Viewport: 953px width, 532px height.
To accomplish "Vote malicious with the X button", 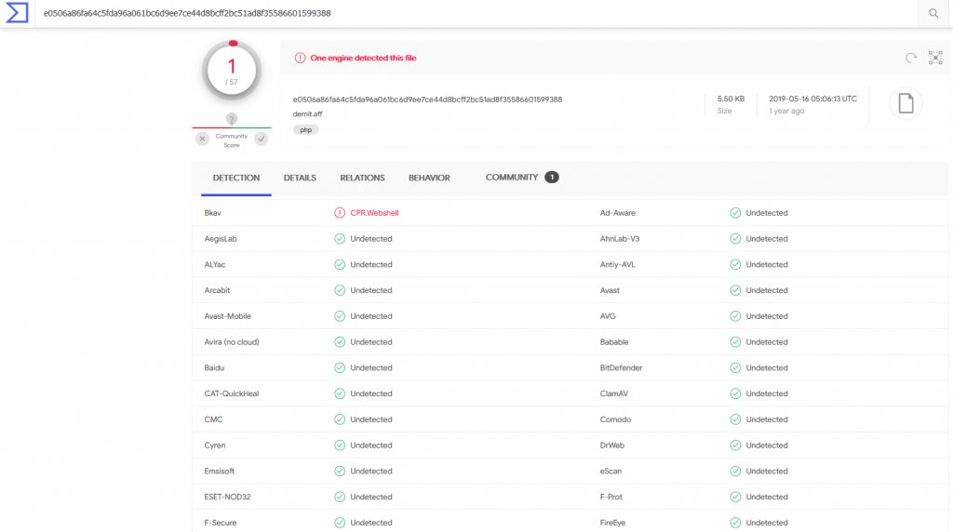I will (202, 140).
